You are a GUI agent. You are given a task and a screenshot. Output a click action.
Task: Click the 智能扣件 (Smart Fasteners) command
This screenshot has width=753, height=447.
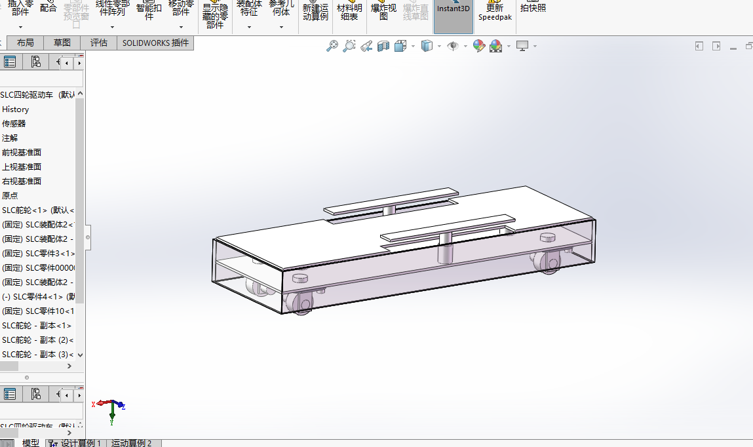pyautogui.click(x=149, y=10)
